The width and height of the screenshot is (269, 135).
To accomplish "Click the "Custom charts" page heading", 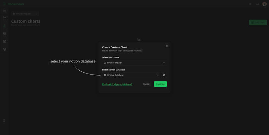I will (x=26, y=21).
